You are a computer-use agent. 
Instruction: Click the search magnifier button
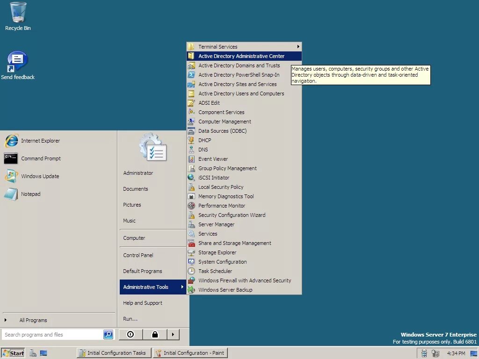tap(108, 335)
